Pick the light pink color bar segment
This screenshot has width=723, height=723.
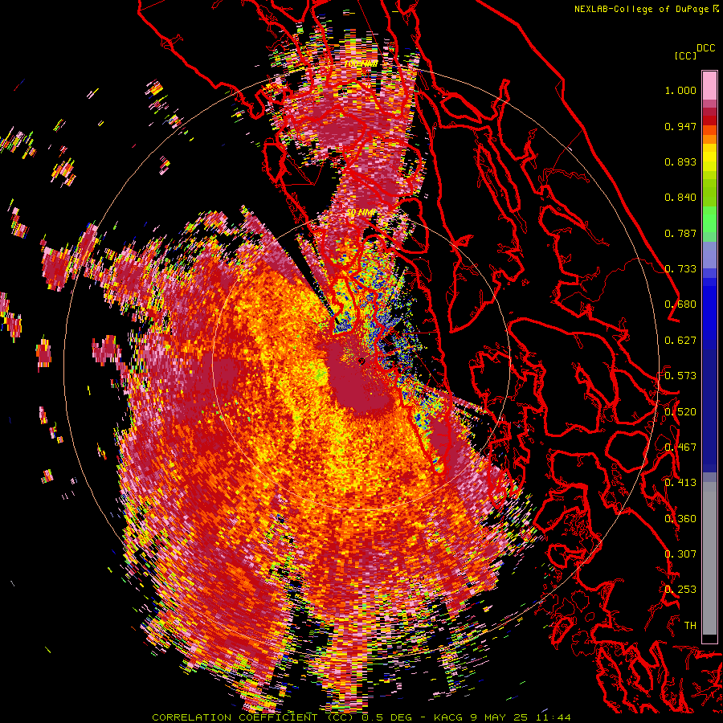click(x=709, y=85)
